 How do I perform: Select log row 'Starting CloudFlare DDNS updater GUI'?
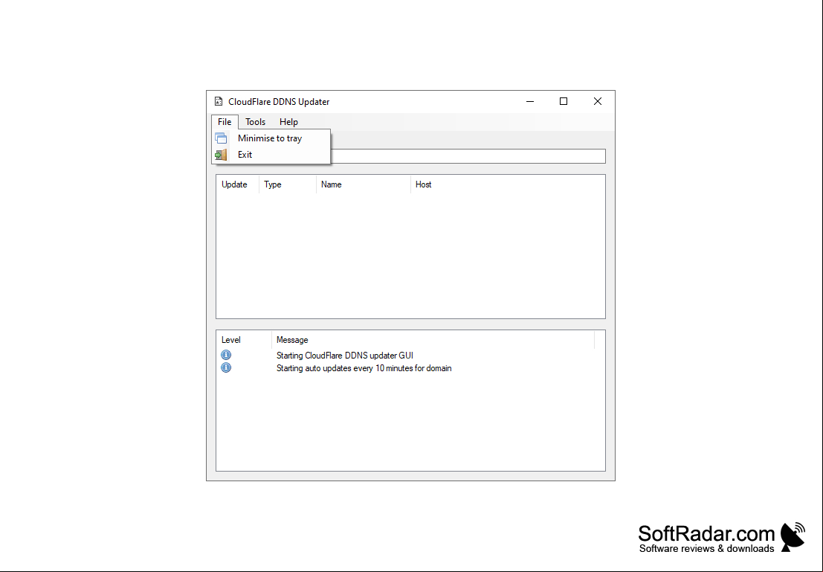point(410,356)
